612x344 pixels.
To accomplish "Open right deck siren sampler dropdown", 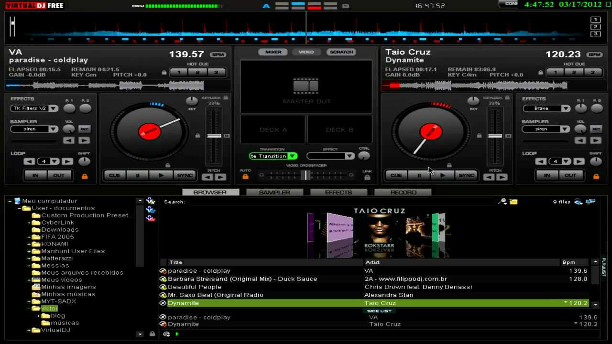I will click(x=566, y=129).
